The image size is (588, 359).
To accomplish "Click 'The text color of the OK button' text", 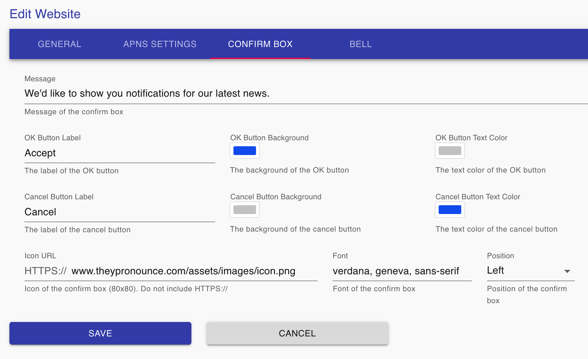I will point(490,170).
